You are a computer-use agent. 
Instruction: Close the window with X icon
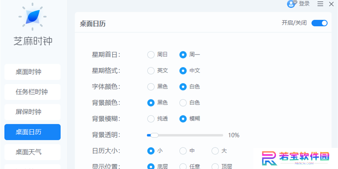point(331,4)
